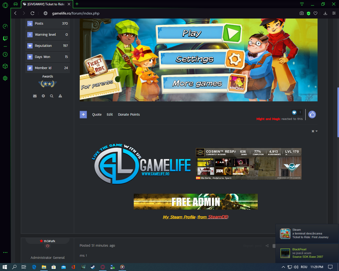Click the site info globe icon

pos(45,13)
